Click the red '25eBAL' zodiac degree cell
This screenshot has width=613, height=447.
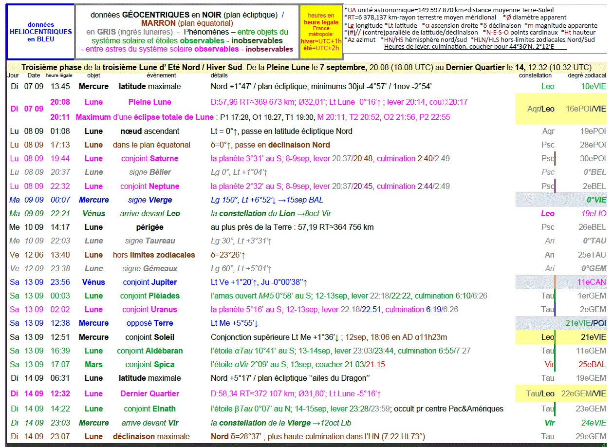pyautogui.click(x=592, y=364)
